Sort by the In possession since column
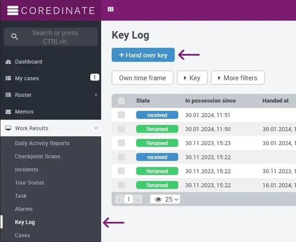296x242 pixels. pos(210,101)
